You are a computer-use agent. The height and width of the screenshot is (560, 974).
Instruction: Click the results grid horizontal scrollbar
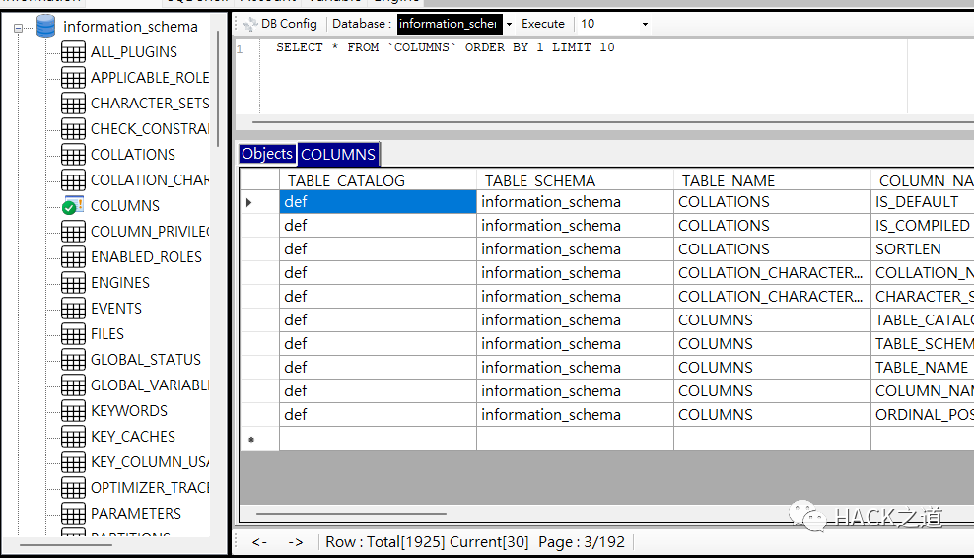351,514
